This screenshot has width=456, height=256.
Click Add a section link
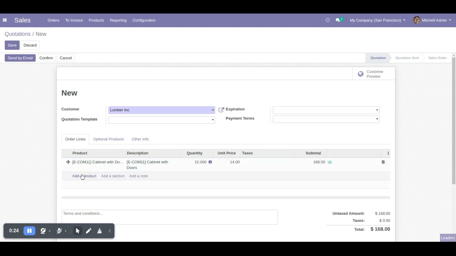[x=113, y=176]
